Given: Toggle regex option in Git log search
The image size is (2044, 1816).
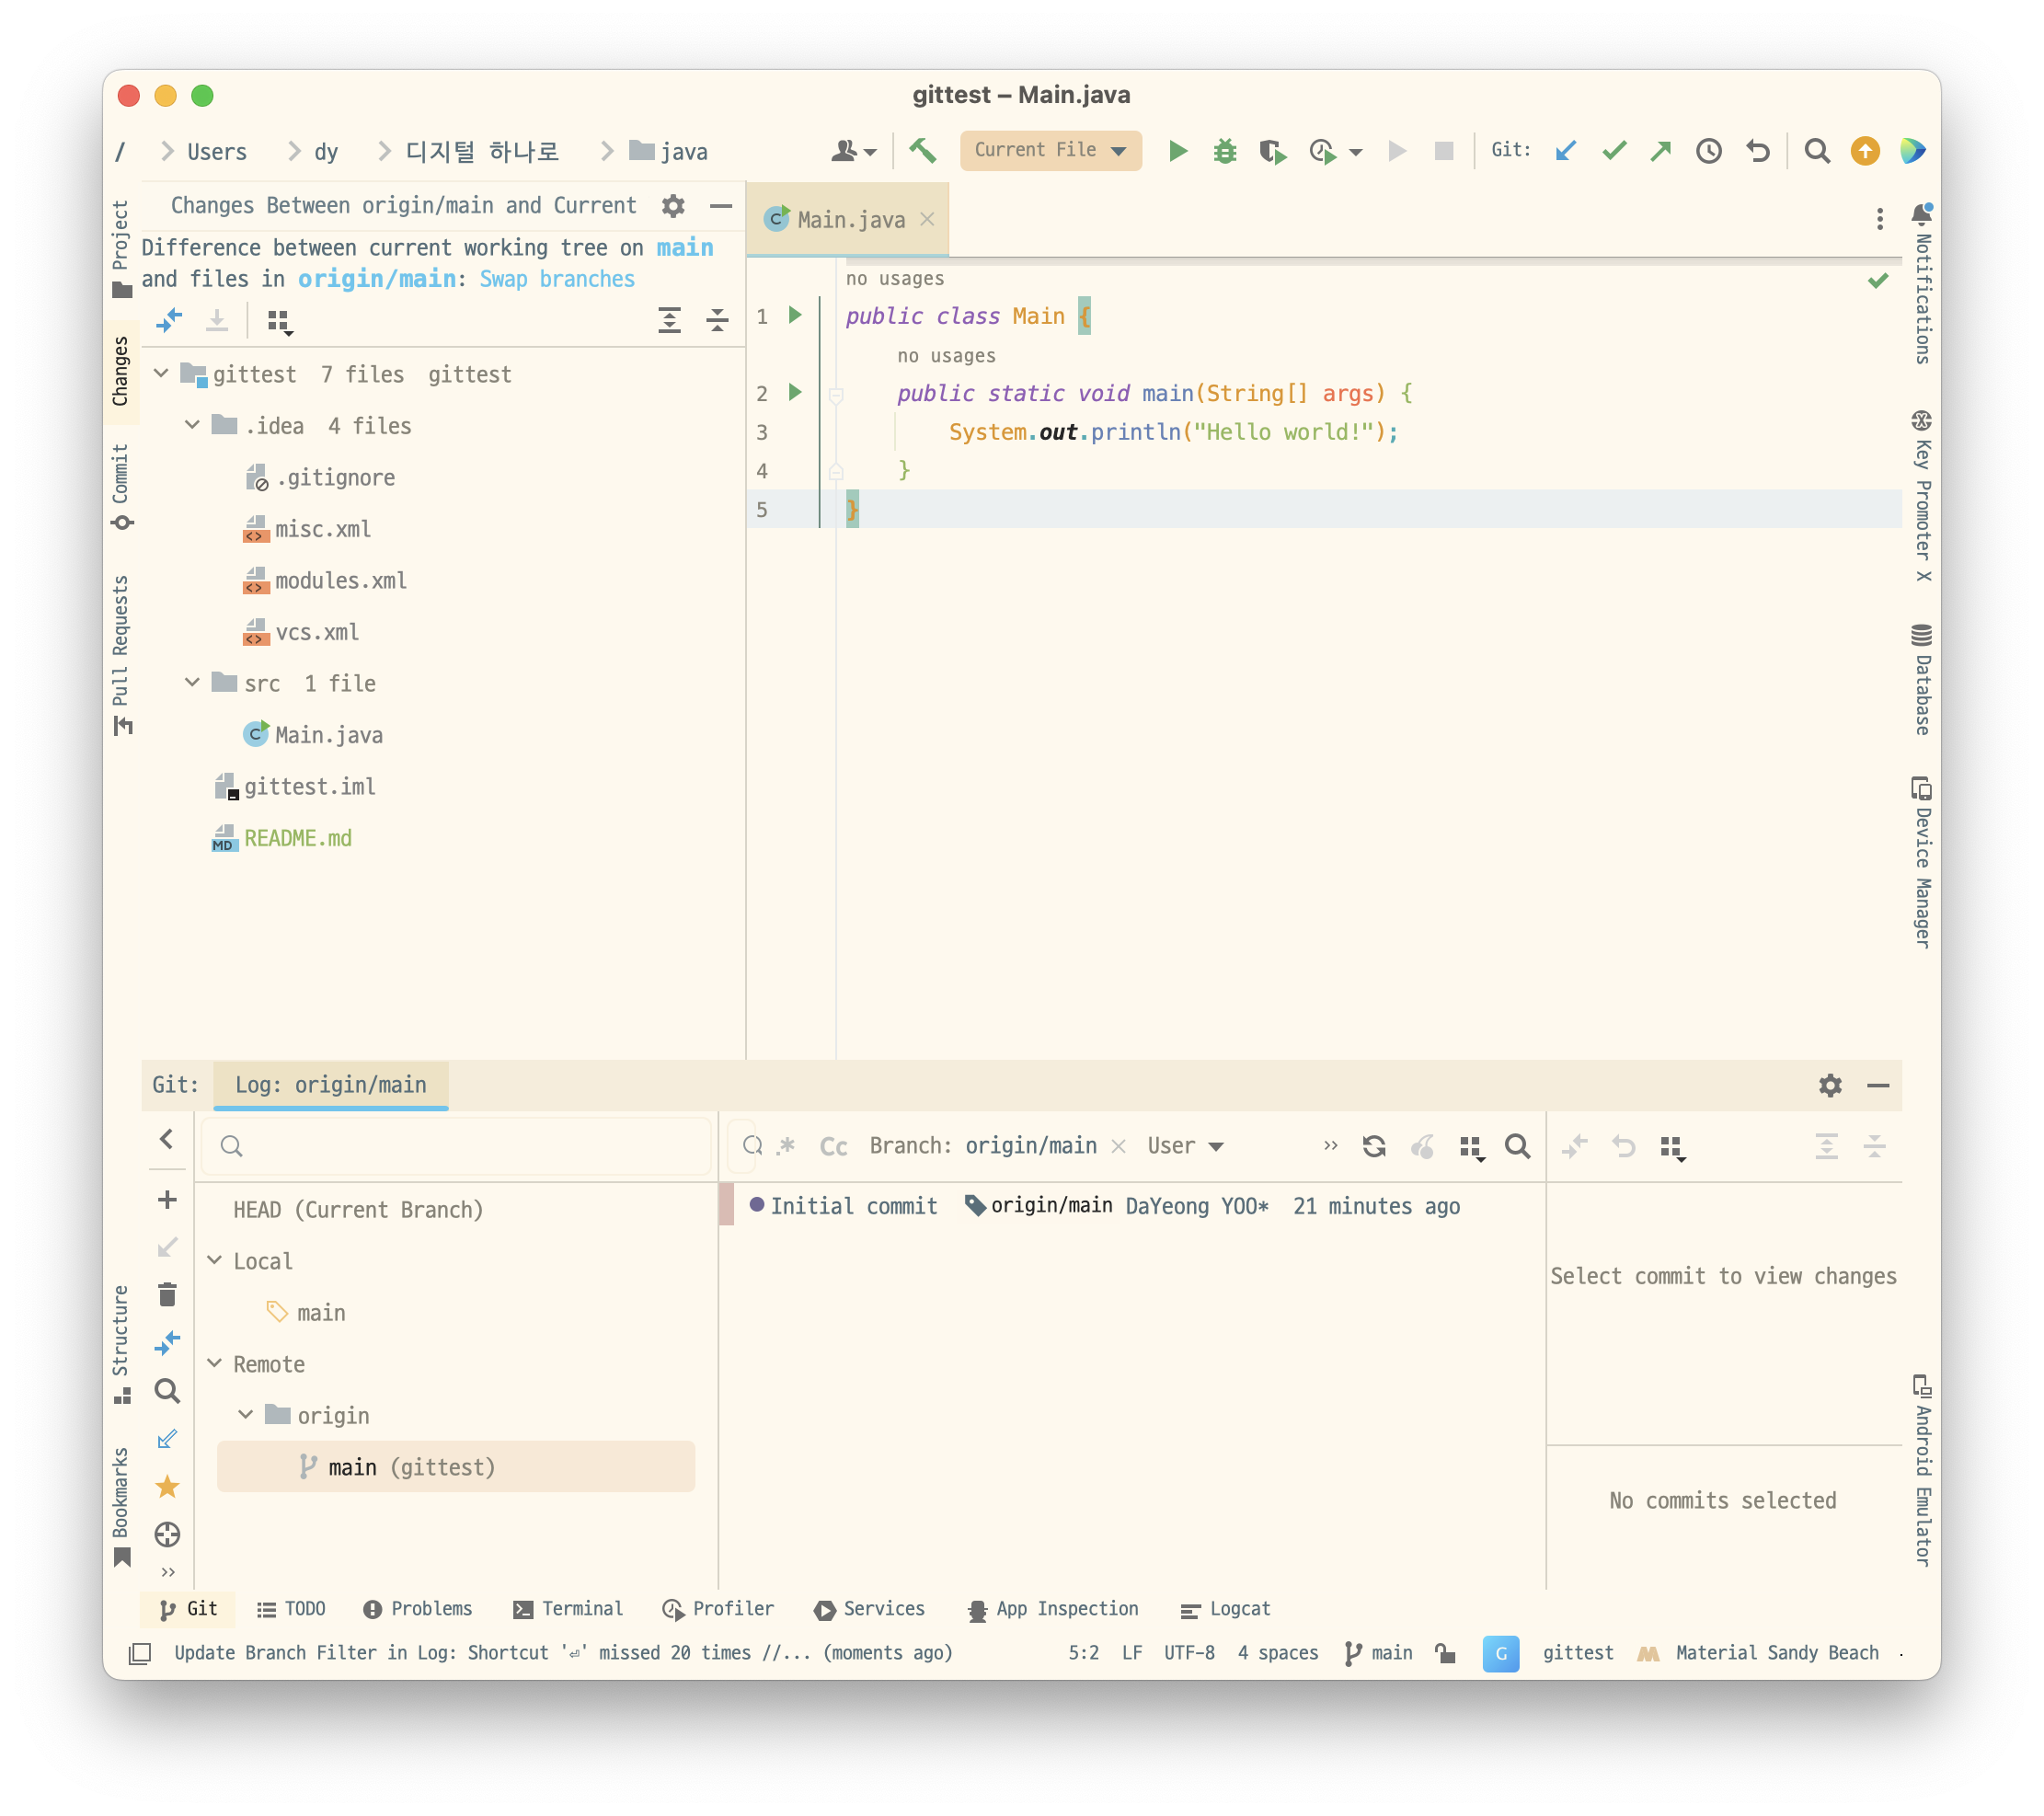Looking at the screenshot, I should coord(787,1146).
